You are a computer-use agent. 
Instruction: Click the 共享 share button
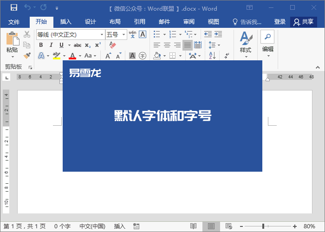(x=304, y=22)
